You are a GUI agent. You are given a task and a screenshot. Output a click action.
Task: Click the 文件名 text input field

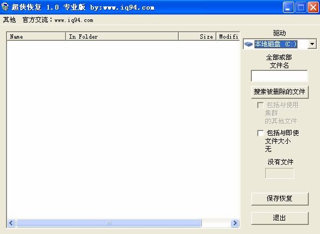pos(279,76)
